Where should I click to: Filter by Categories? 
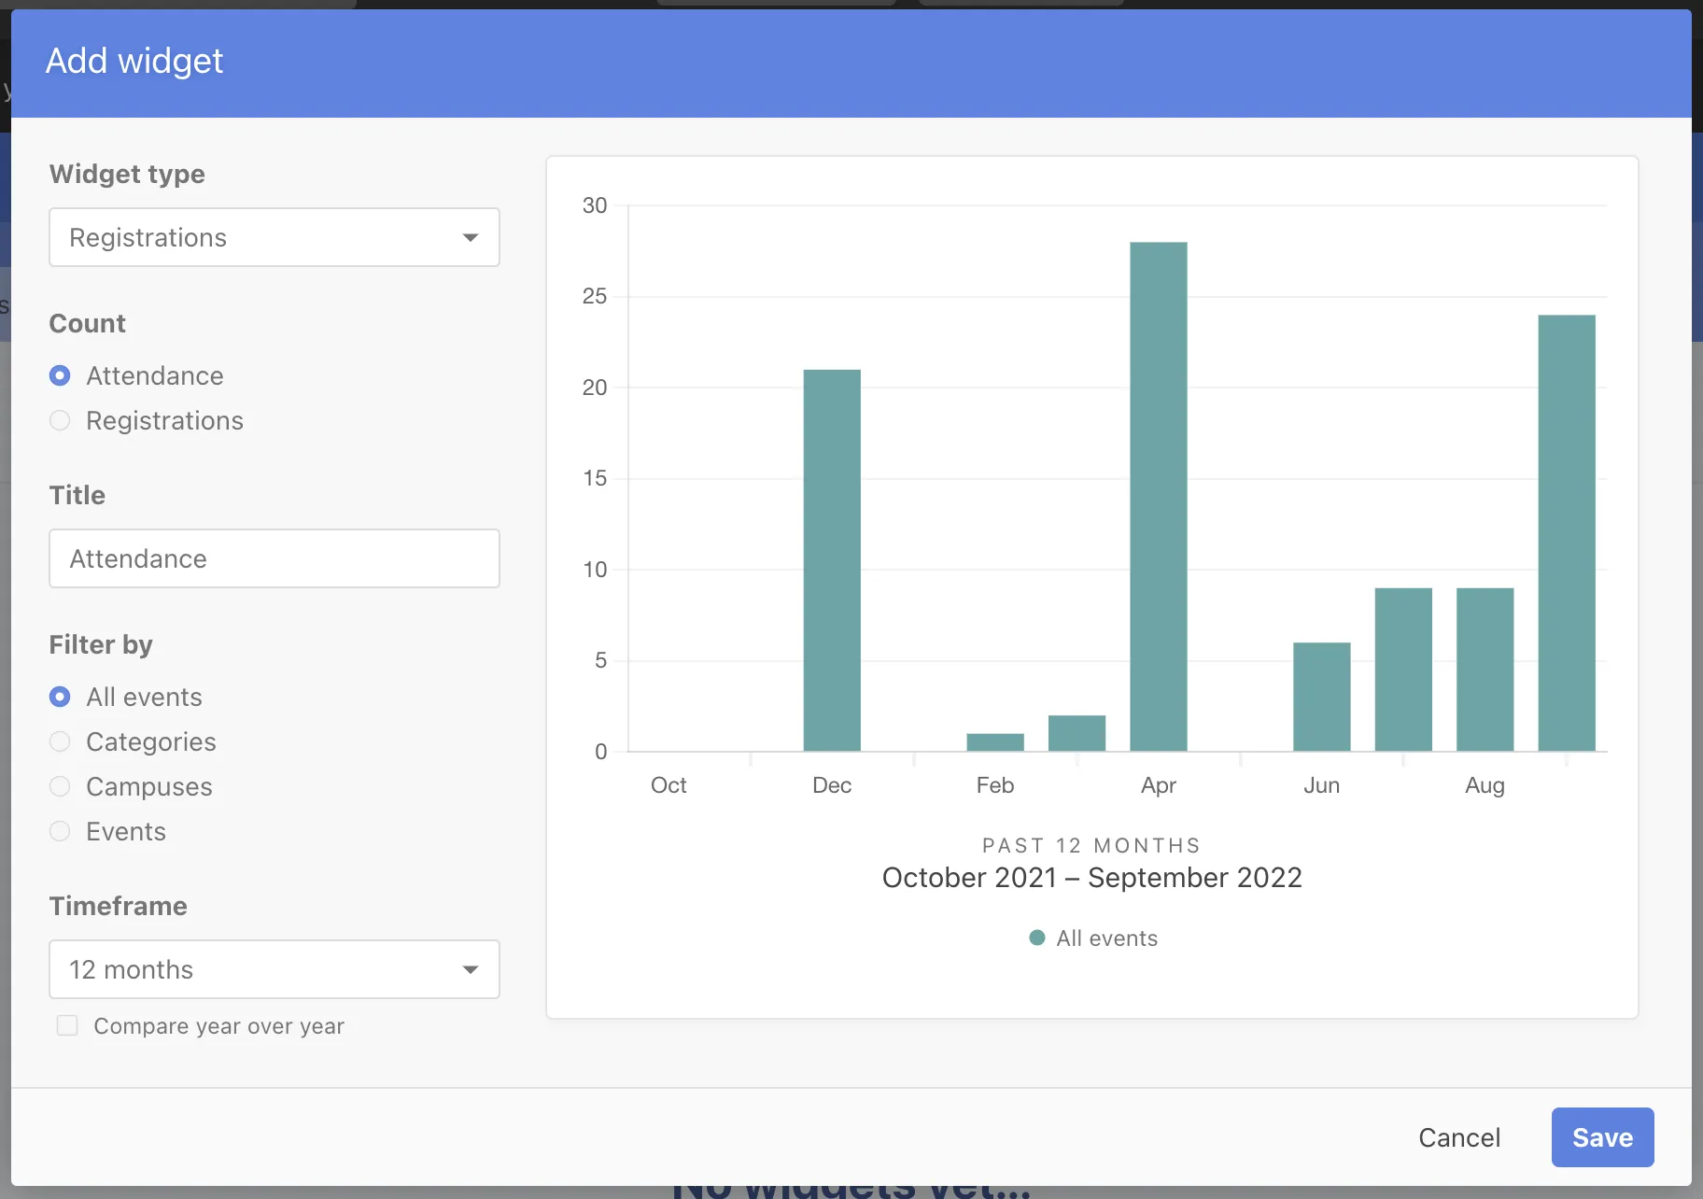(x=60, y=741)
